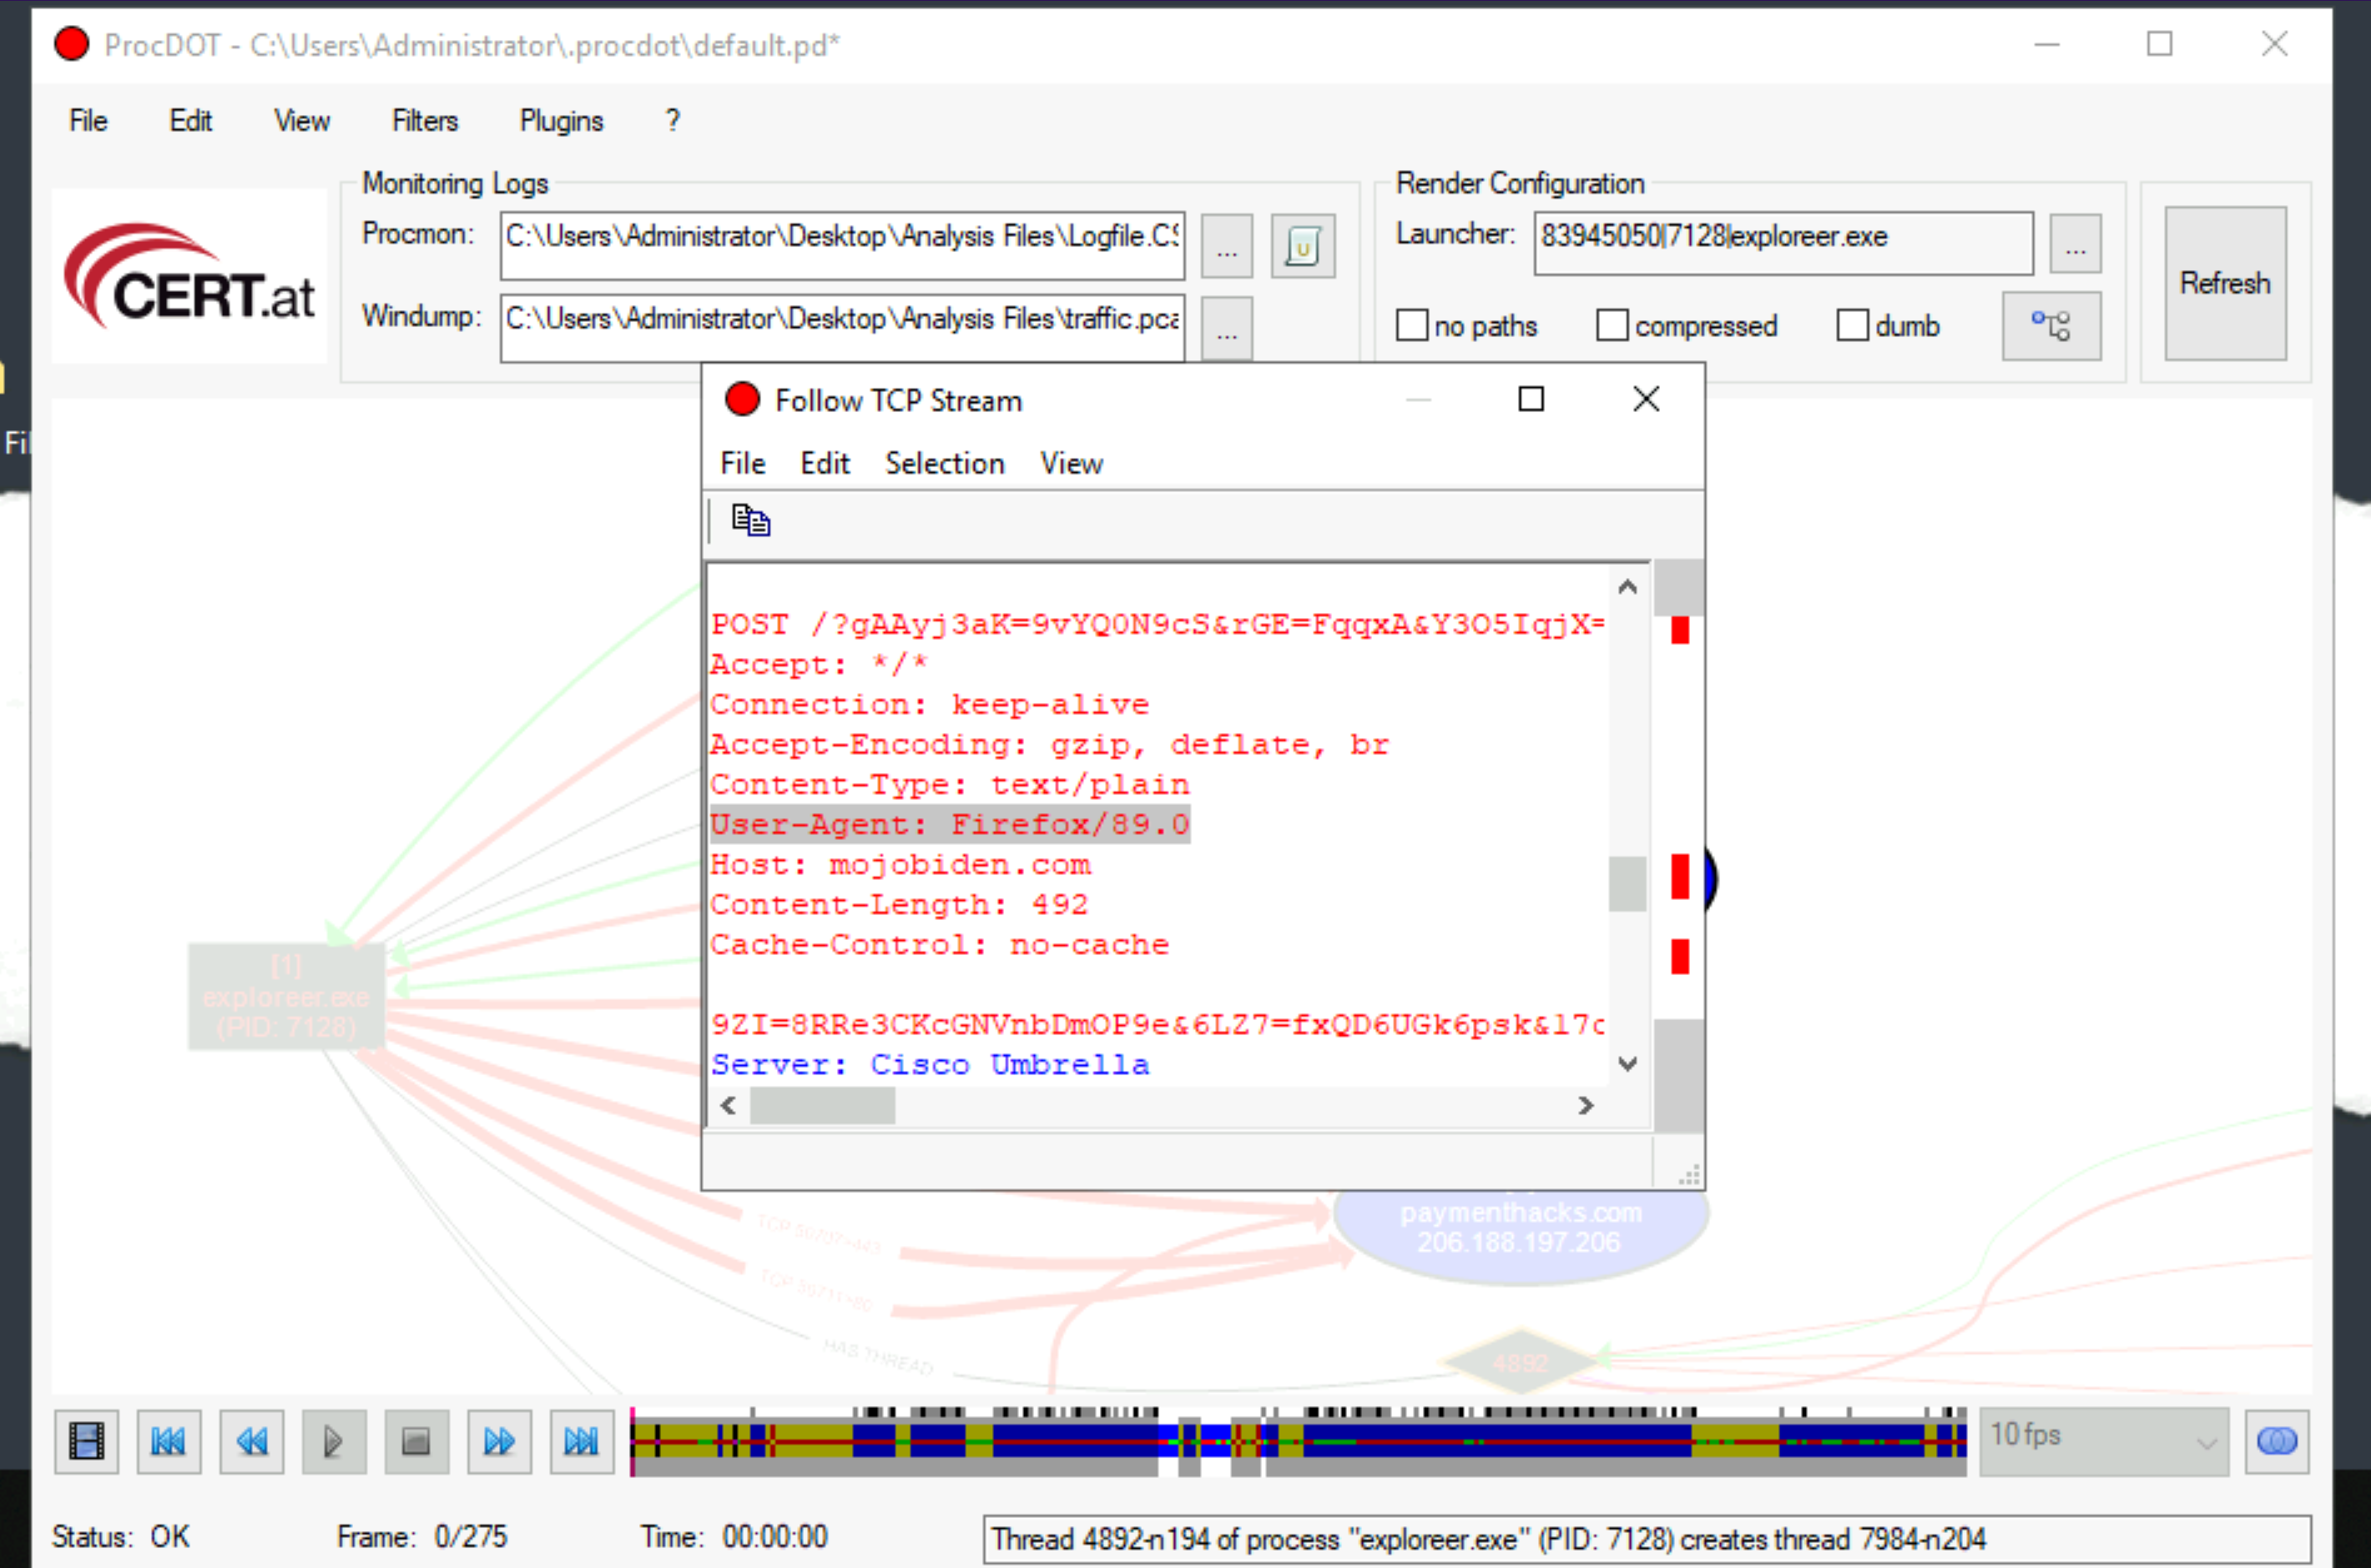Click the Cache-Control: no-cache line
The height and width of the screenshot is (1568, 2371).
point(940,944)
